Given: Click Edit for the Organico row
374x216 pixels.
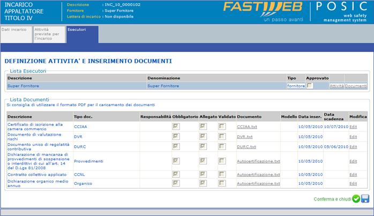Looking at the screenshot, I should [353, 183].
